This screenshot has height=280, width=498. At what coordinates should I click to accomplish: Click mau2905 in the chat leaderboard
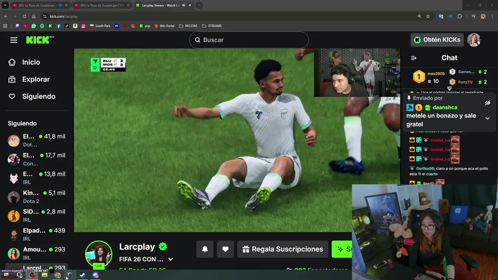[x=436, y=73]
